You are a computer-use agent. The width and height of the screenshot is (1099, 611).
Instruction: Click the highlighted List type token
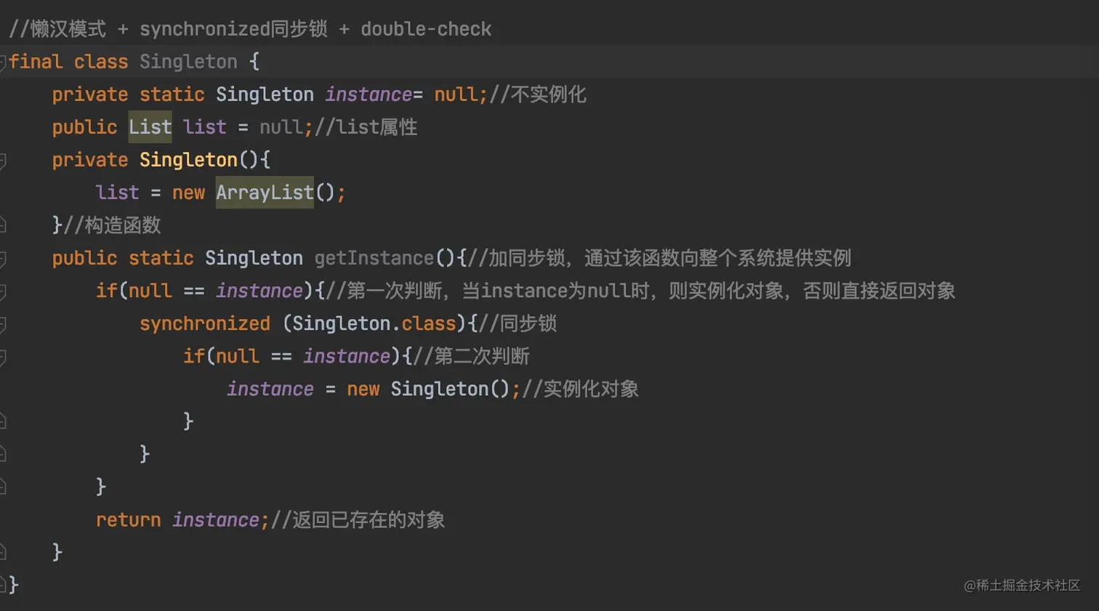point(149,126)
